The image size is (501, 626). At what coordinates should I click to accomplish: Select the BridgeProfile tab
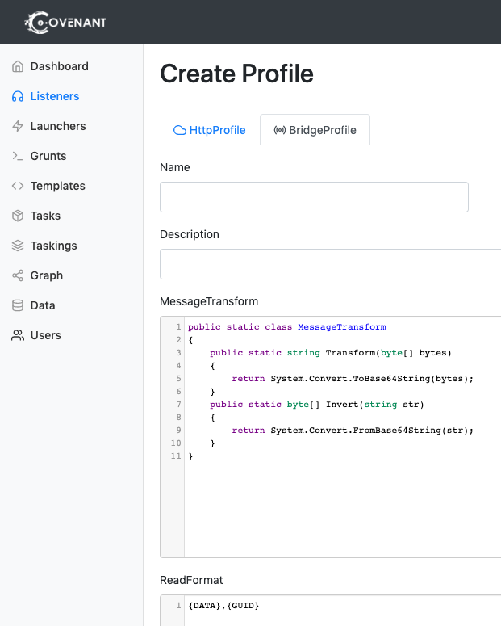coord(315,130)
